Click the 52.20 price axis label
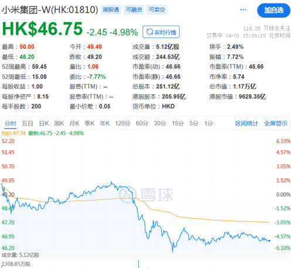 [8, 141]
